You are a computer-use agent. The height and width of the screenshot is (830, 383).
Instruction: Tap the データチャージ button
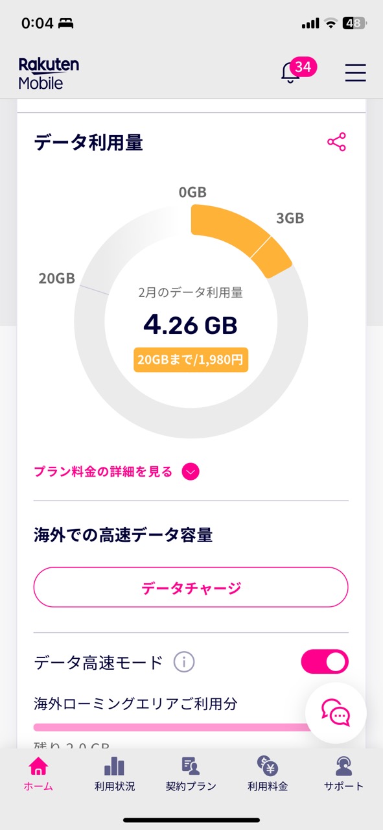[x=191, y=587]
